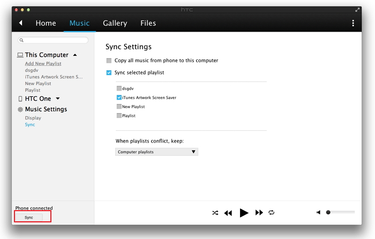
Task: Enable Copy all music from phone checkbox
Action: click(109, 61)
